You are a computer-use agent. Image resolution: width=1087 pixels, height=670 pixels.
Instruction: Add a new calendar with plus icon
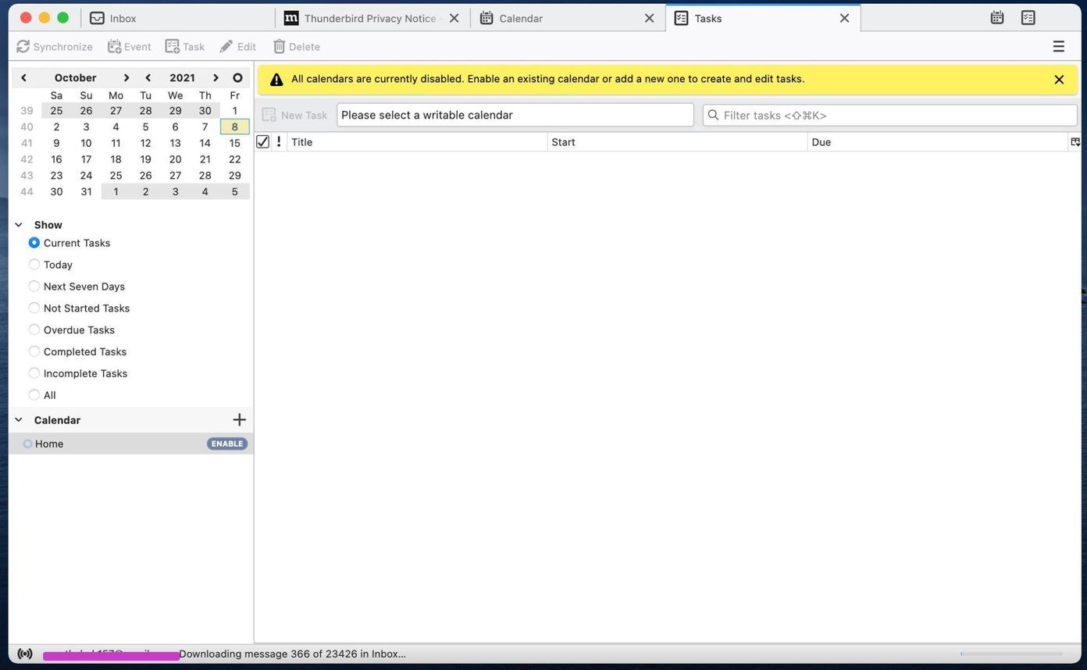click(x=239, y=419)
